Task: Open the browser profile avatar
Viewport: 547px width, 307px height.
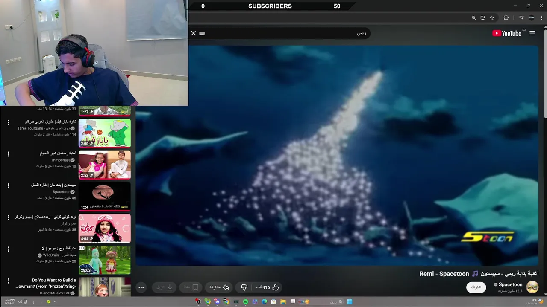Action: 532,18
